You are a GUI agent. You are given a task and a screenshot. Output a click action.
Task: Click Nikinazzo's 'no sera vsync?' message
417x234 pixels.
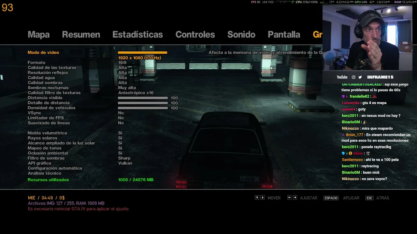click(x=364, y=179)
